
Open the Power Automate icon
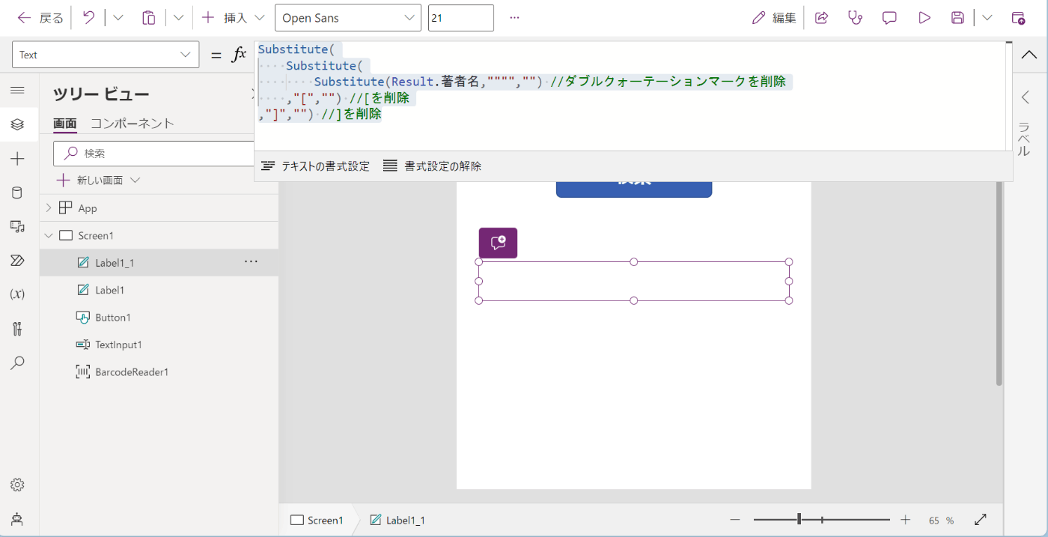17,260
